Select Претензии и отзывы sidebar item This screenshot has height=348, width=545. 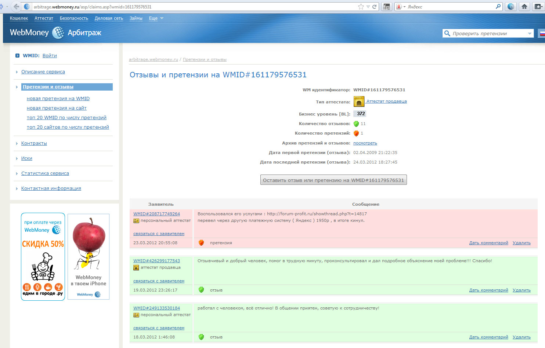click(67, 87)
